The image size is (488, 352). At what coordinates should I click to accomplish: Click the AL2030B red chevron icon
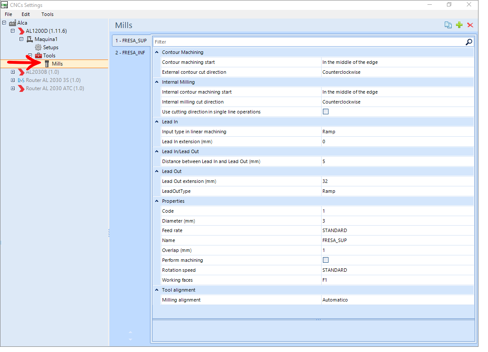click(x=21, y=72)
